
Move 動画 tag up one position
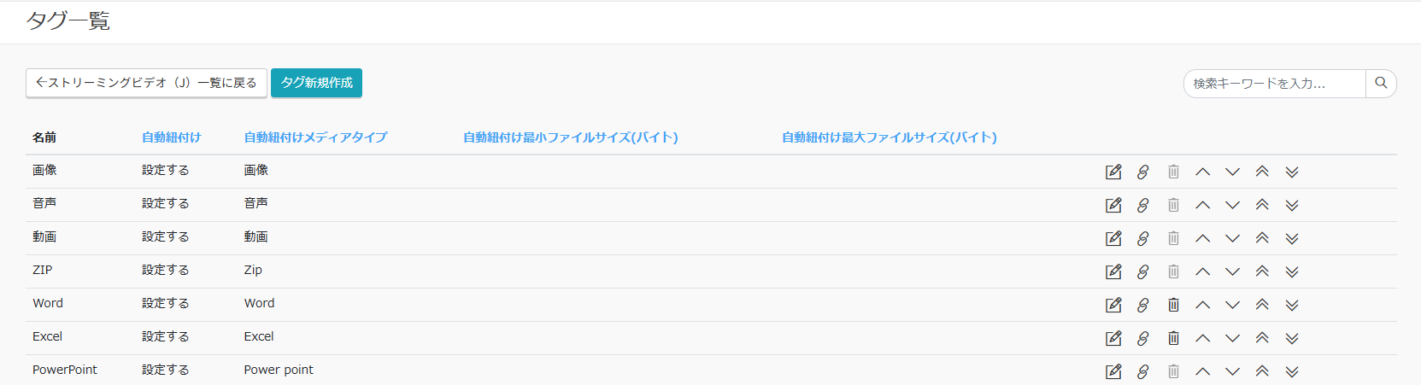click(1202, 239)
